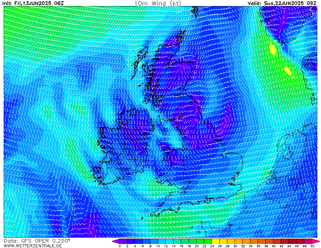The width and height of the screenshot is (321, 248).
Task: Click the upper yellow wind maximum off Norway
Action: (x=273, y=49)
